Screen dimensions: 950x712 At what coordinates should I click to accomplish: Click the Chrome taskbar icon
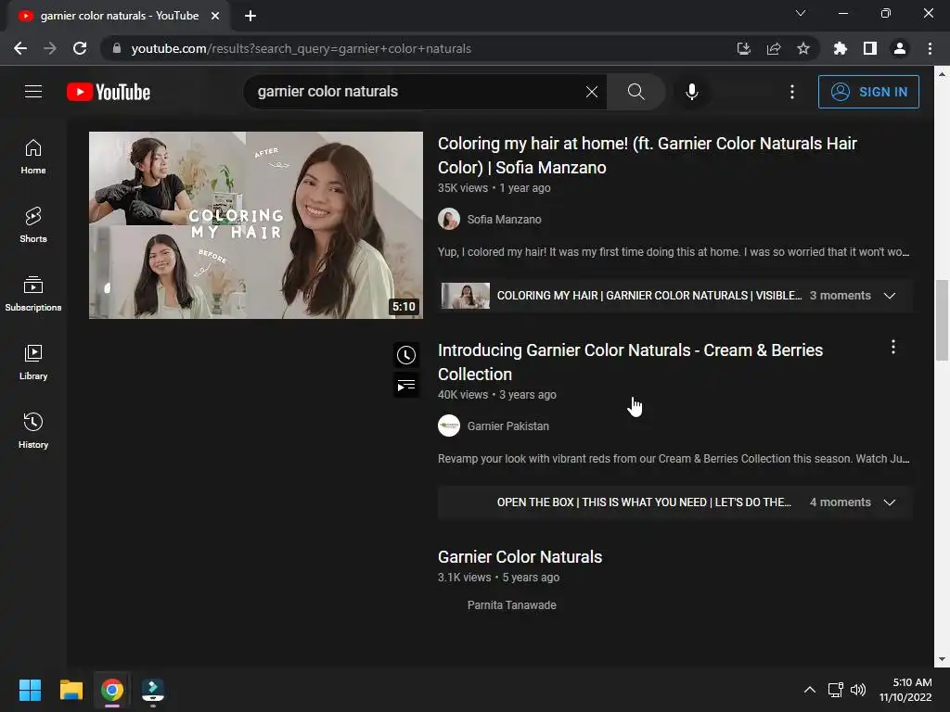pos(112,690)
